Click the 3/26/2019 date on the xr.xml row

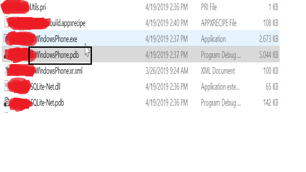pos(167,71)
